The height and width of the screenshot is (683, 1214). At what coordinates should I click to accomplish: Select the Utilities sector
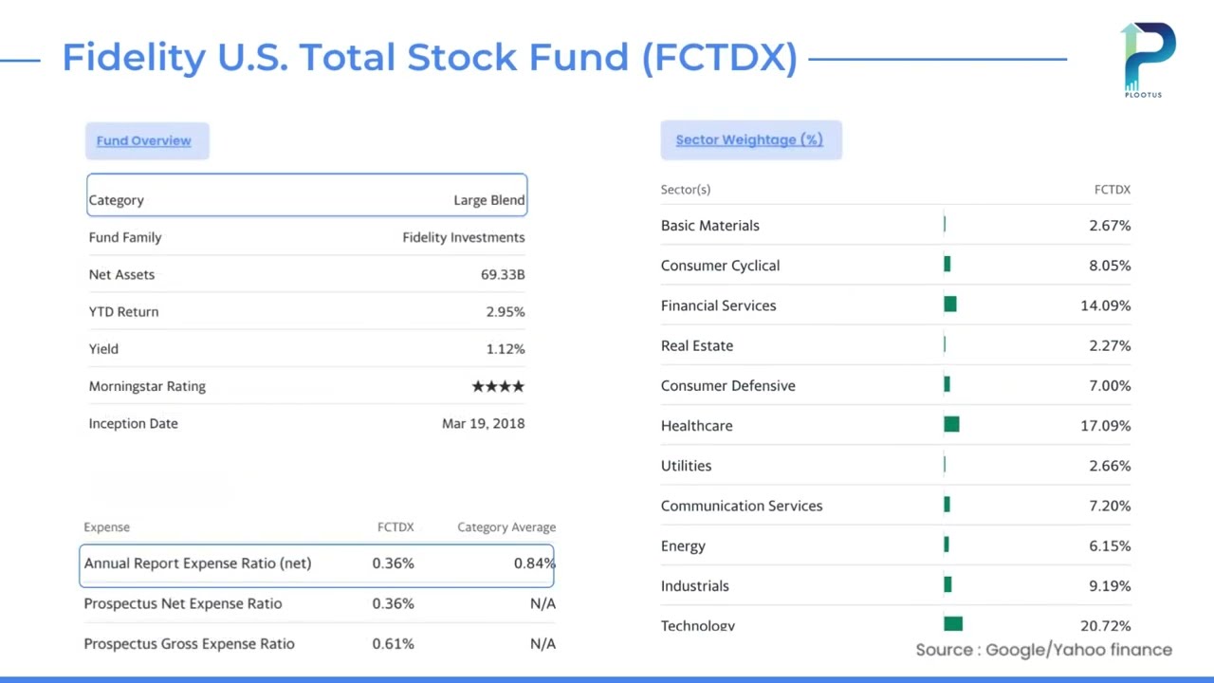686,466
